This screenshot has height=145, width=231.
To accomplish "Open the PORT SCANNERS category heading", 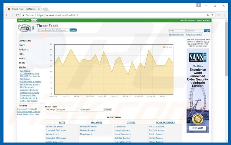I will (166, 122).
